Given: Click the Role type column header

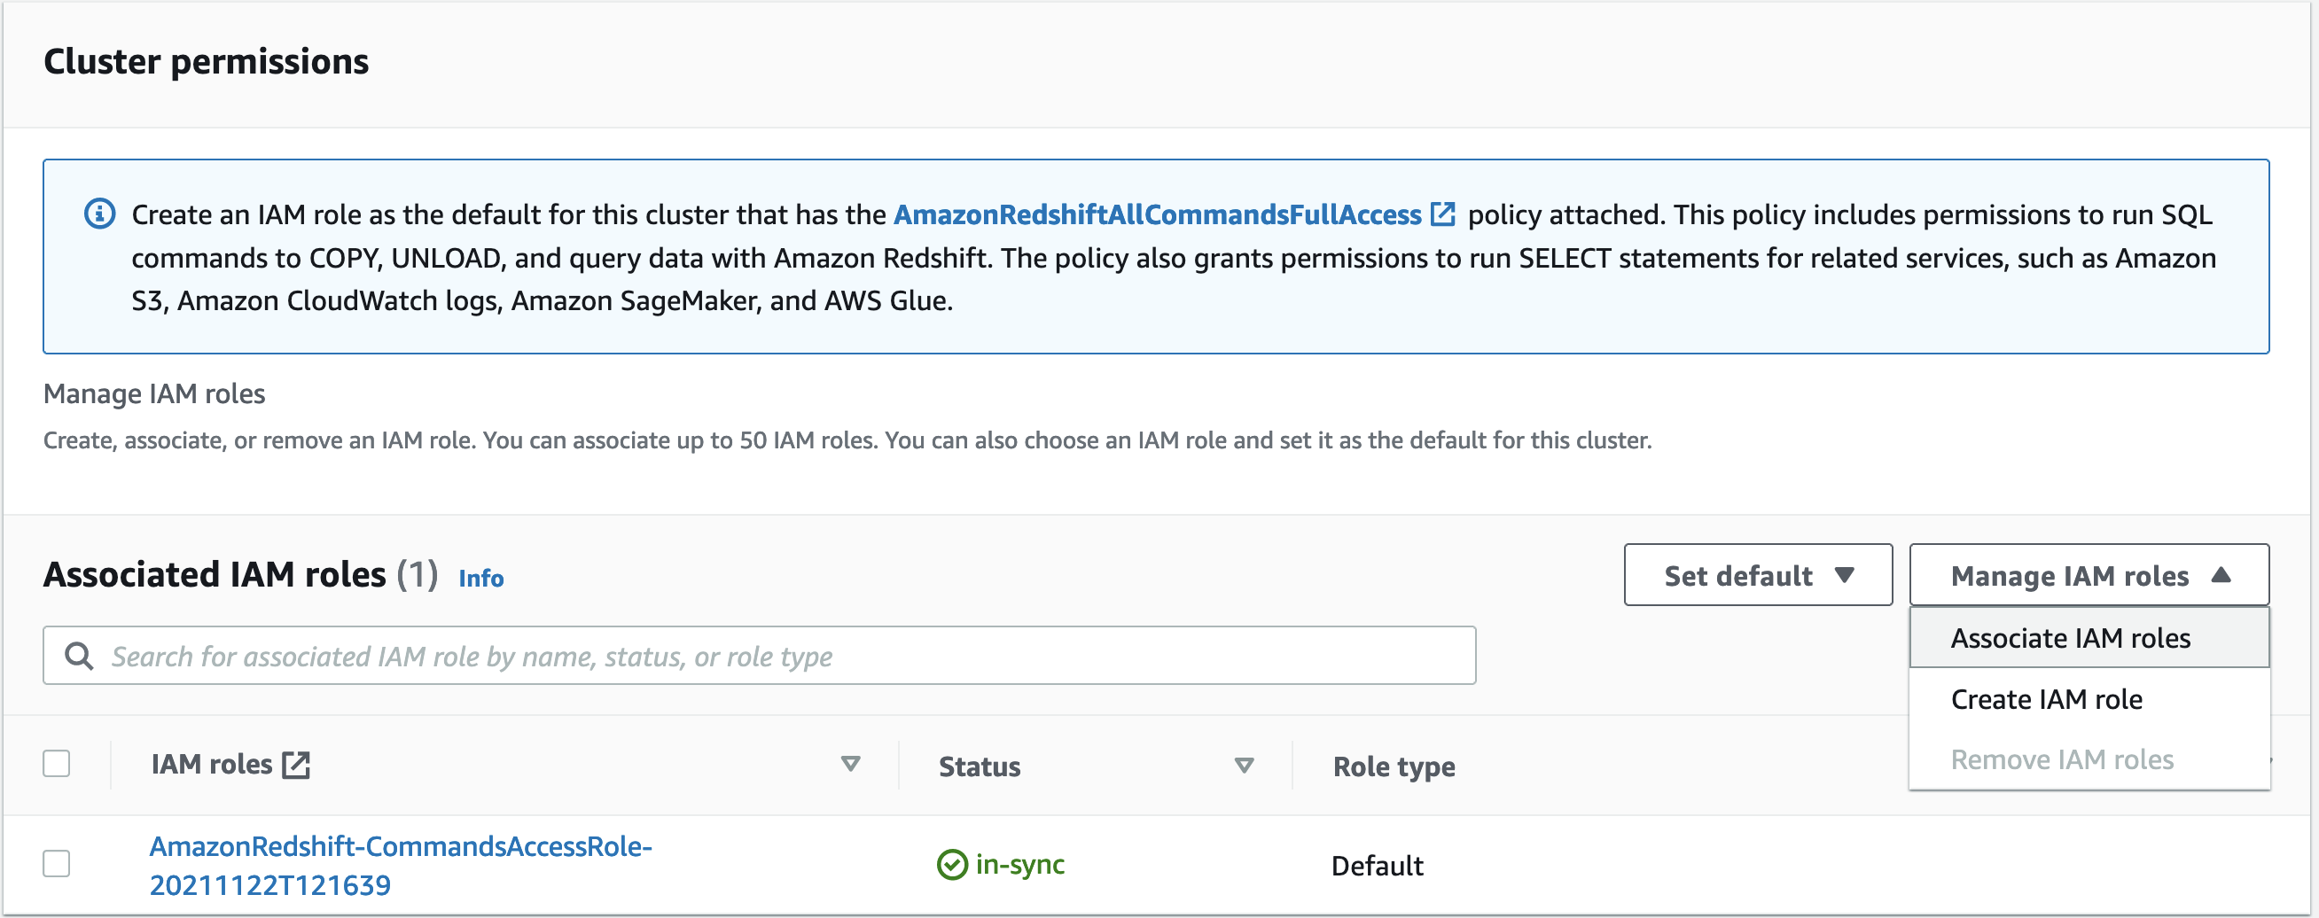Looking at the screenshot, I should tap(1394, 766).
